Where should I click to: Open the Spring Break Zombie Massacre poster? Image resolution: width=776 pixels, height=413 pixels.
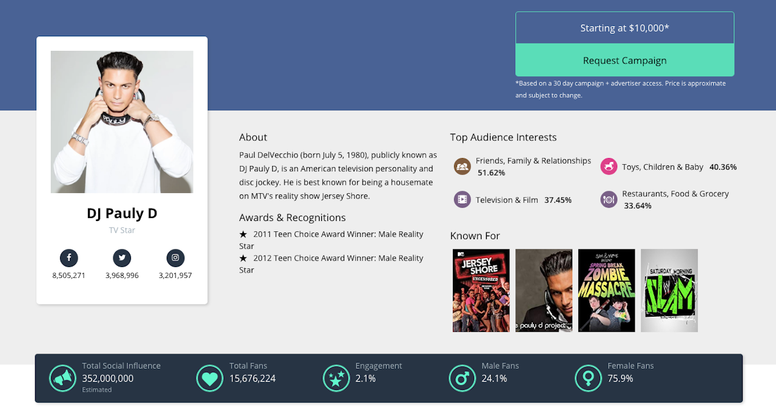[x=606, y=291]
